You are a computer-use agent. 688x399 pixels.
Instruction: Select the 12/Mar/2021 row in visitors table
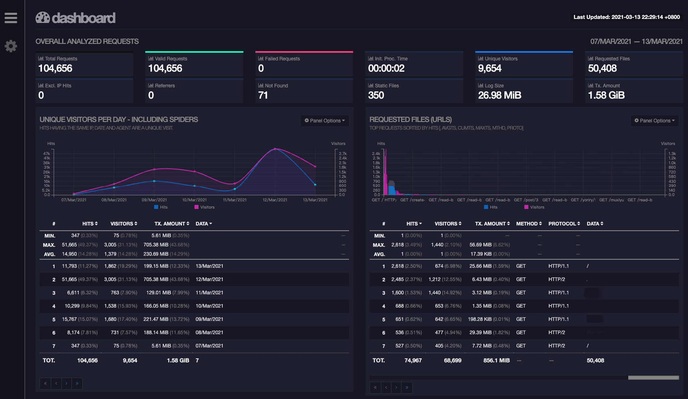tap(194, 279)
